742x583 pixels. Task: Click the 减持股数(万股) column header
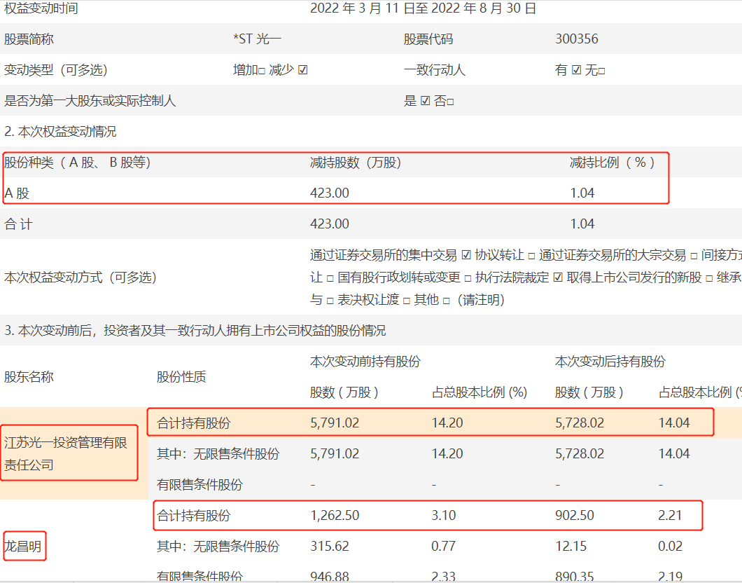pos(356,163)
